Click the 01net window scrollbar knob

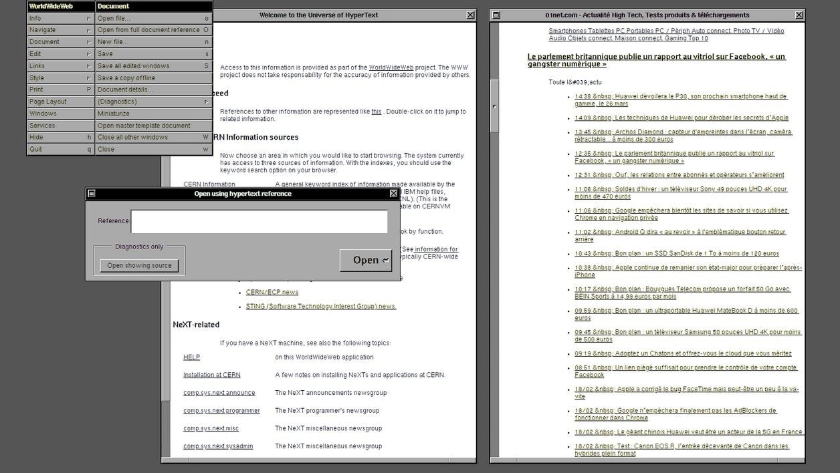pyautogui.click(x=494, y=106)
